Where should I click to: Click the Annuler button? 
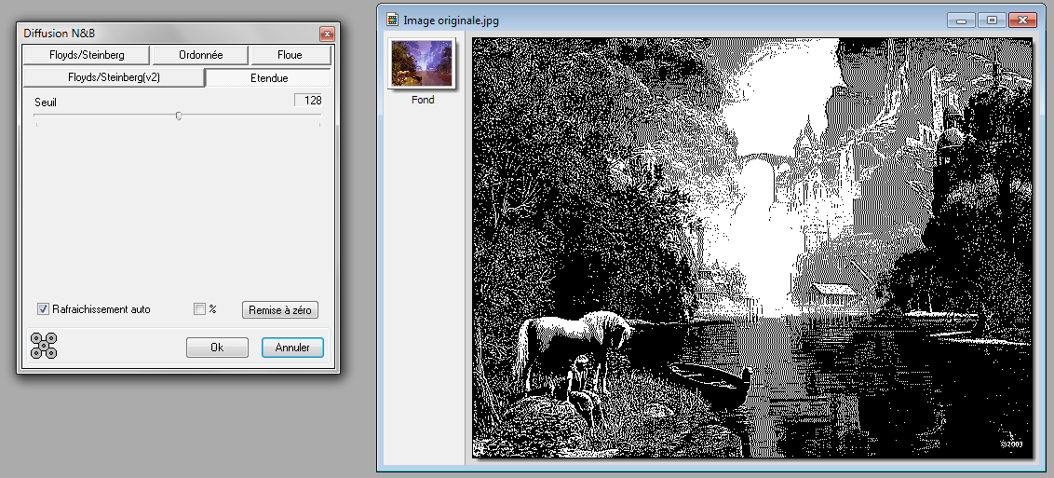(x=291, y=348)
